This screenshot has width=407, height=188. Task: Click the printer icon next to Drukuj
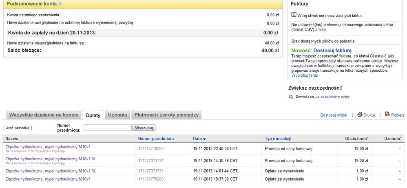[x=360, y=115]
